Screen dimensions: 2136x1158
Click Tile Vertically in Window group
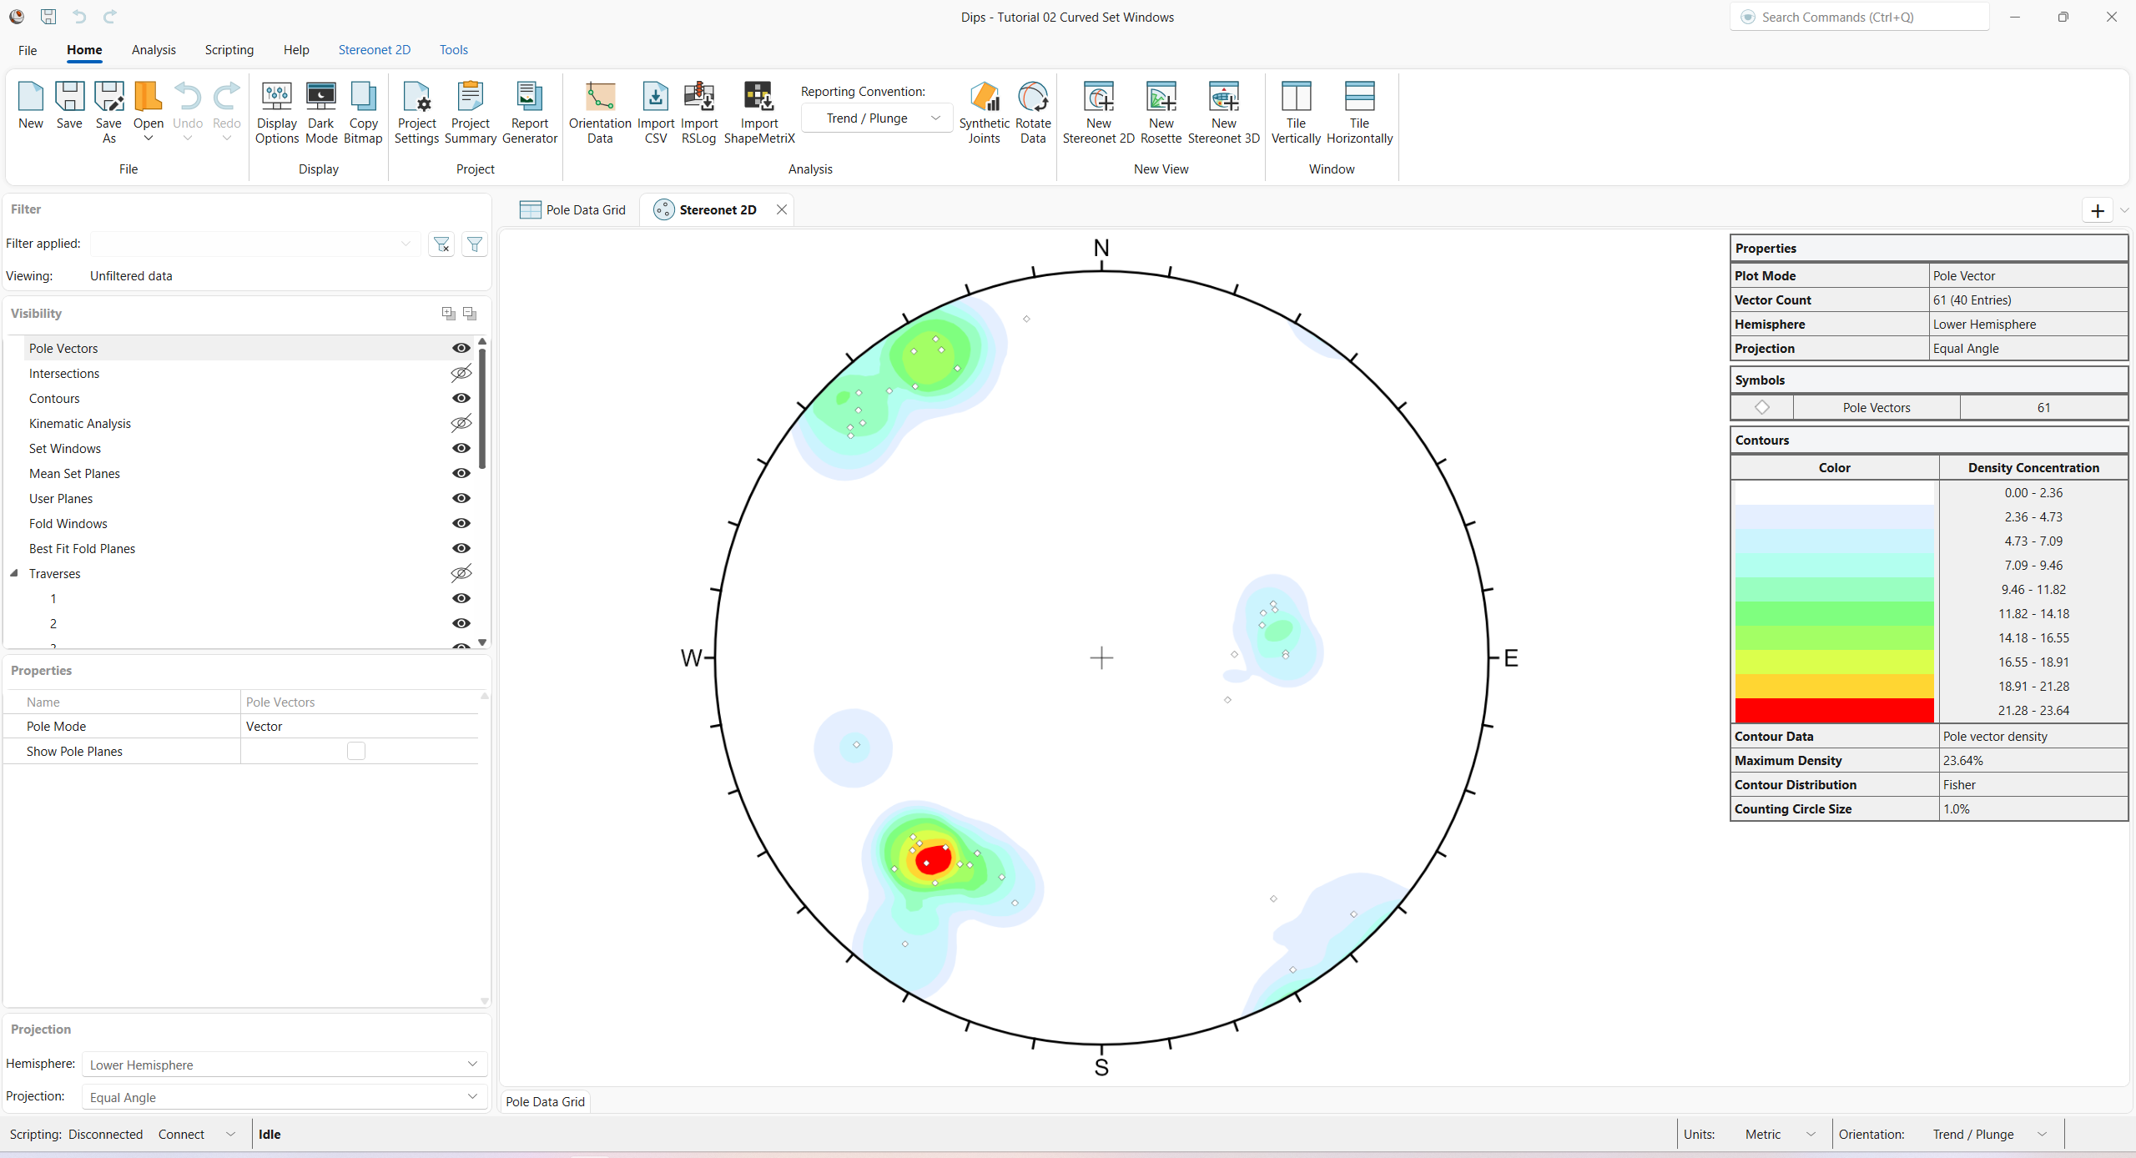coord(1295,111)
